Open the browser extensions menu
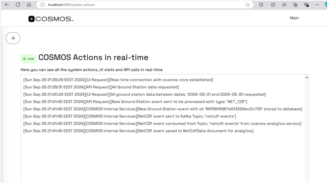Viewport: 328px width, 184px height. (261, 4)
